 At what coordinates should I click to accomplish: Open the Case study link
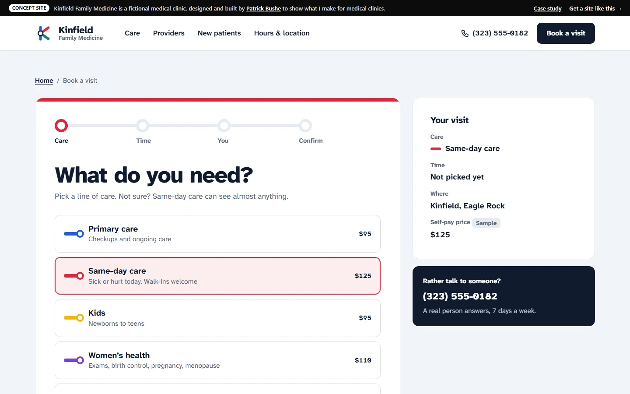(547, 8)
